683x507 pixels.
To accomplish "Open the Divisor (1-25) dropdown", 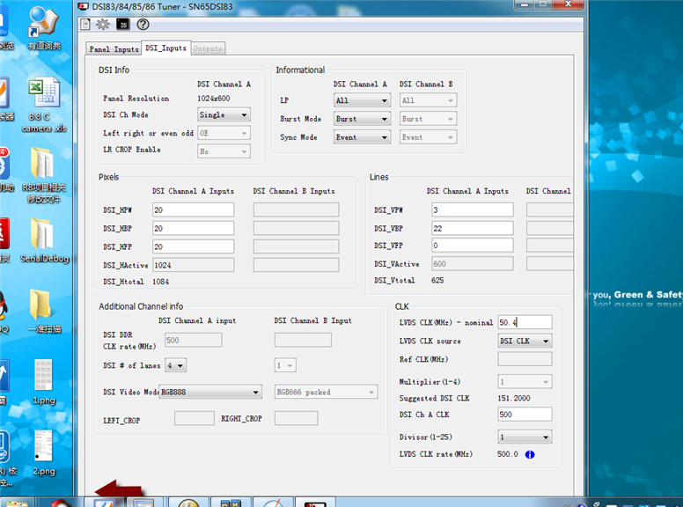I will click(525, 437).
